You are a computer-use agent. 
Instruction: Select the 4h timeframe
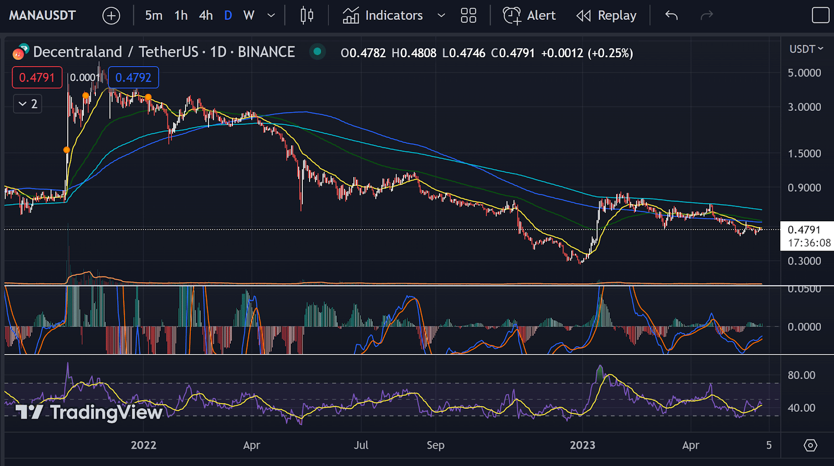206,16
